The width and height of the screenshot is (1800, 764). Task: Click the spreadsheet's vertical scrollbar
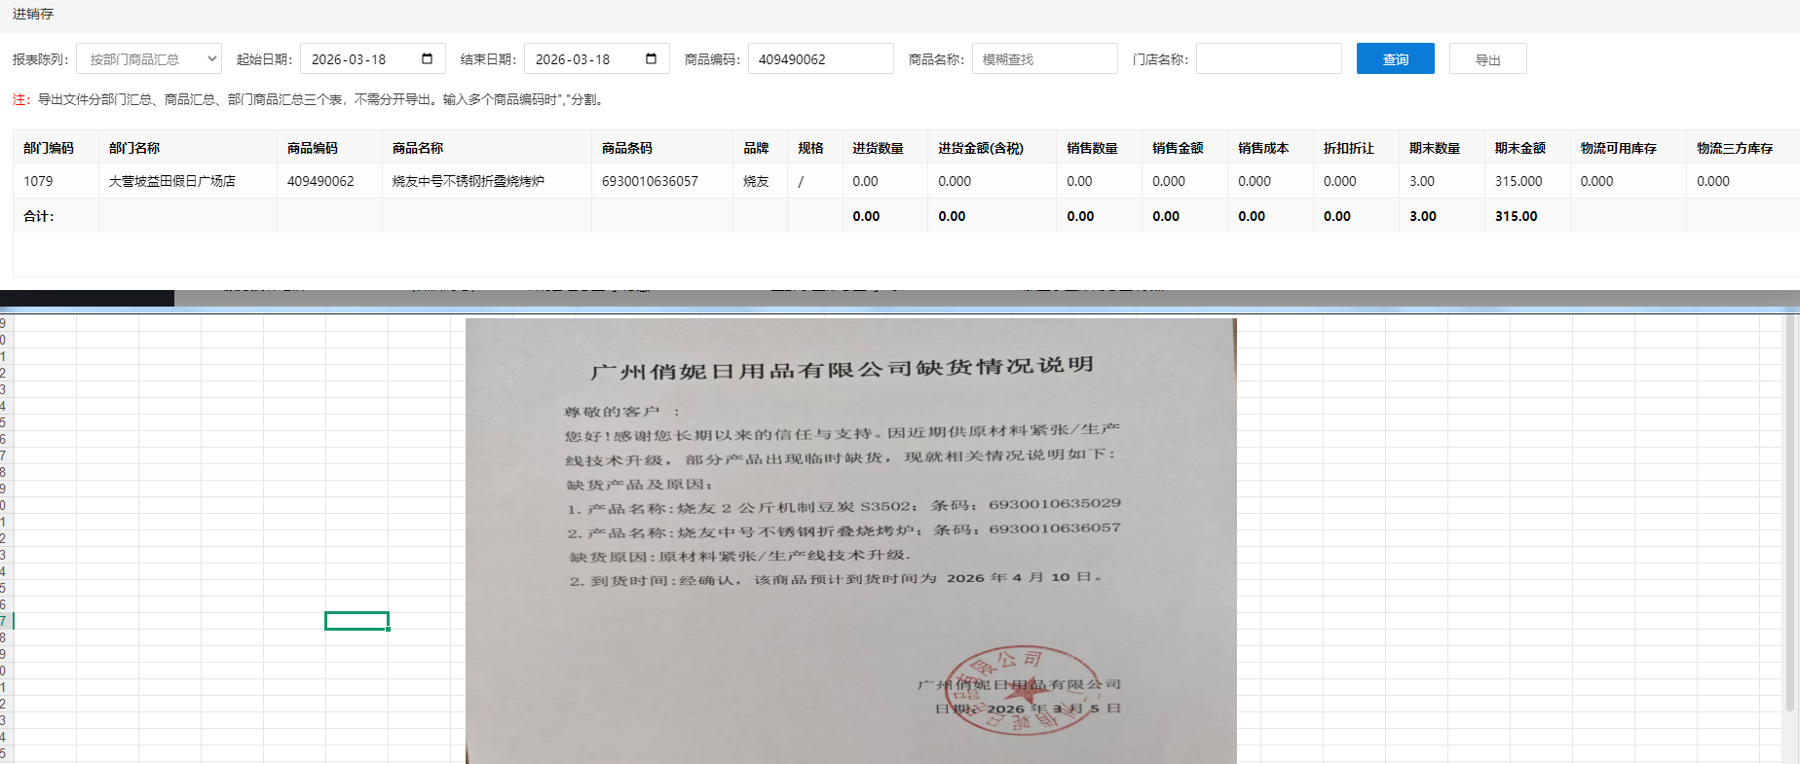coord(1790,516)
